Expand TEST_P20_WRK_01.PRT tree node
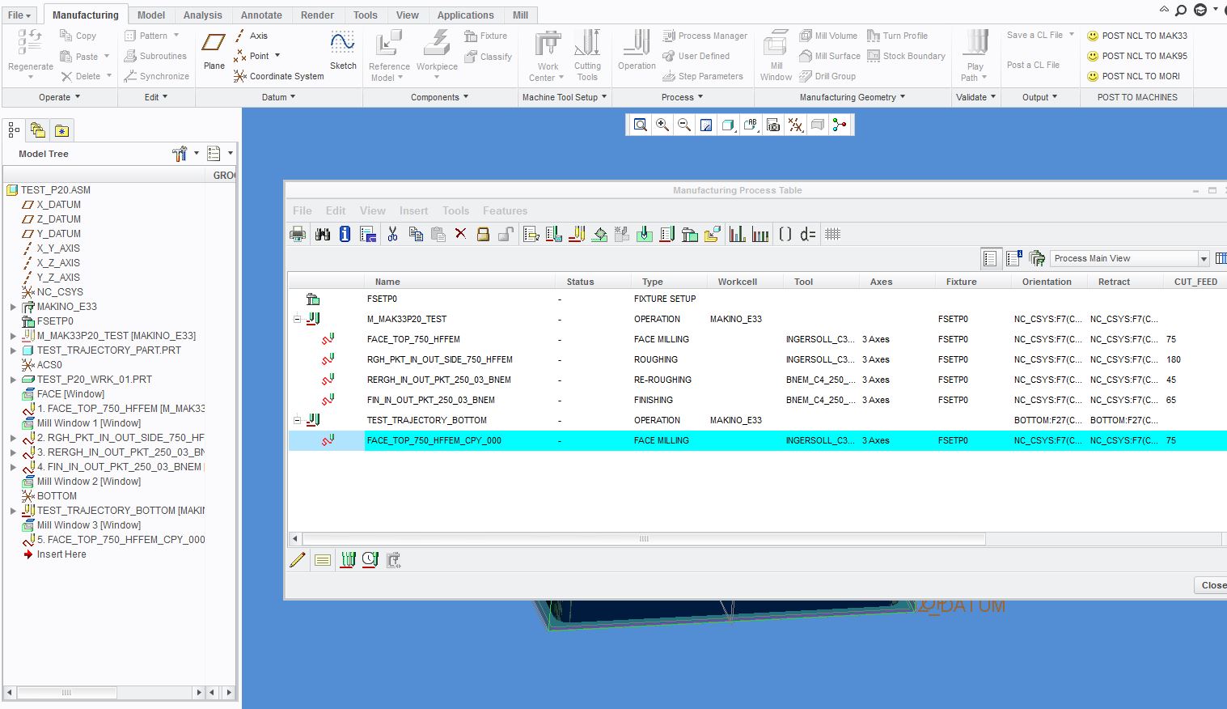 [13, 380]
